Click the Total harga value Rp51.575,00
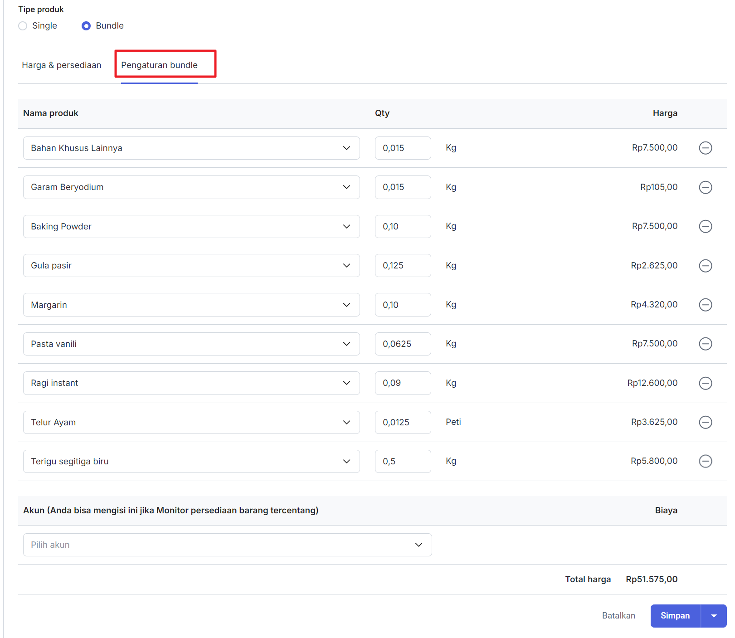 [x=652, y=579]
